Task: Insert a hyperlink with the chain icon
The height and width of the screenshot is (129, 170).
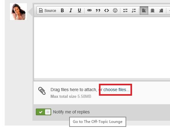Action: click(x=89, y=10)
